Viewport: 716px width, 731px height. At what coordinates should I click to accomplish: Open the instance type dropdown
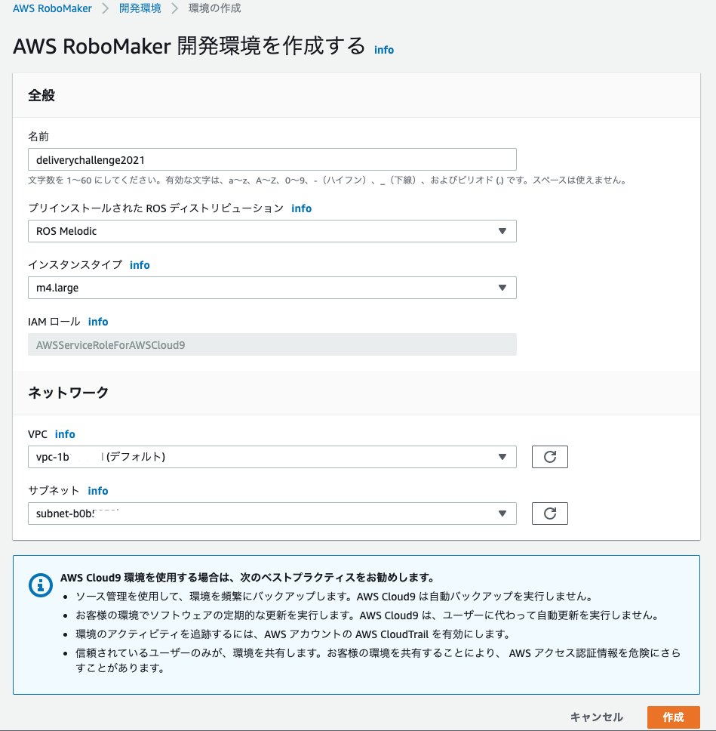point(272,288)
